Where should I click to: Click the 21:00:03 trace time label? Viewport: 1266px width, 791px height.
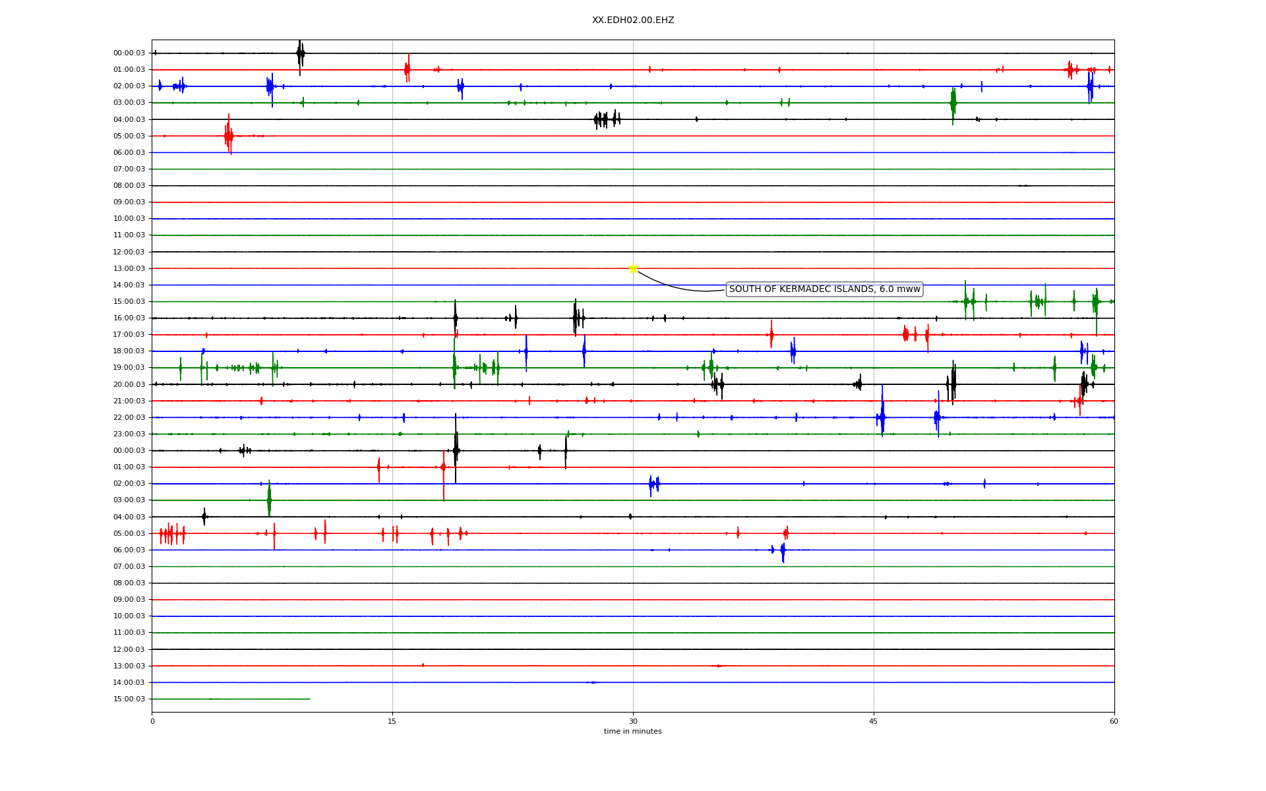tap(129, 401)
